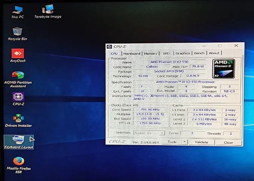Click the Tools button

[x=172, y=142]
